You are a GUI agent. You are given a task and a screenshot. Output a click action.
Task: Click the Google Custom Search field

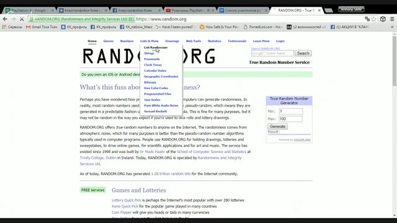click(272, 53)
